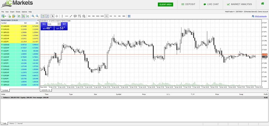
Task: Select the trendline drawing tool
Action: pos(71,16)
